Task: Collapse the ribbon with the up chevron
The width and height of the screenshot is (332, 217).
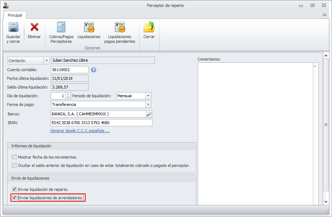Action: (x=324, y=15)
